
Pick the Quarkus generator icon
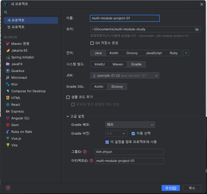click(x=8, y=71)
